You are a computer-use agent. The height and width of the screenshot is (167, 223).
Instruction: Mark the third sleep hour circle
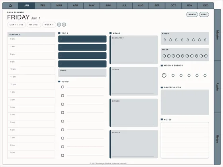pyautogui.click(x=173, y=56)
